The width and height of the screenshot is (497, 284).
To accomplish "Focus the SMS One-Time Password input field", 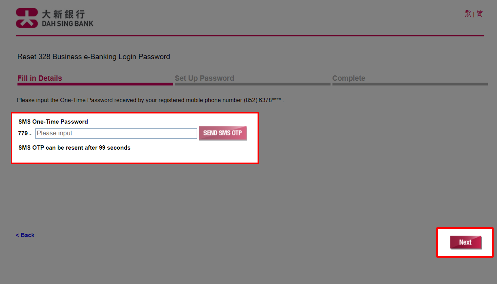I will [116, 133].
